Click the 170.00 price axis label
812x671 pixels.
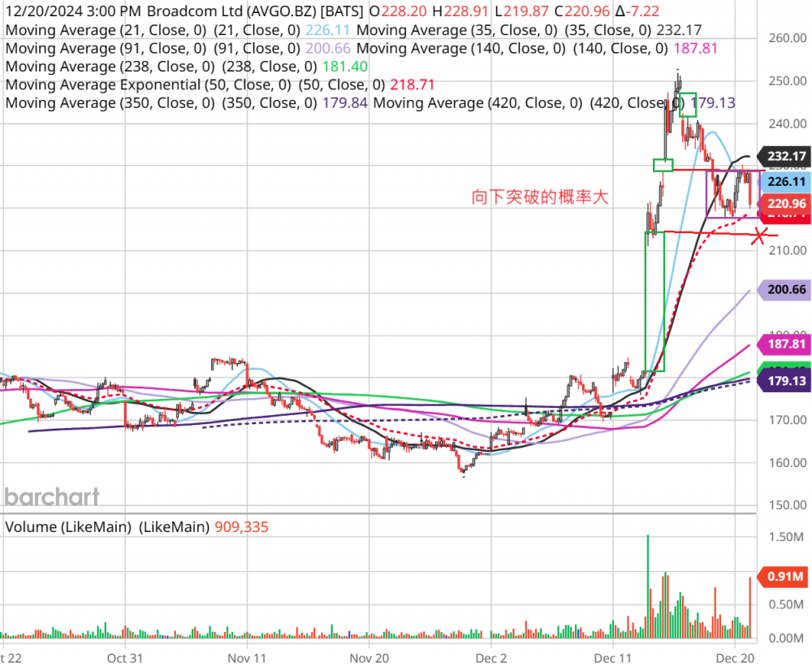pyautogui.click(x=787, y=420)
